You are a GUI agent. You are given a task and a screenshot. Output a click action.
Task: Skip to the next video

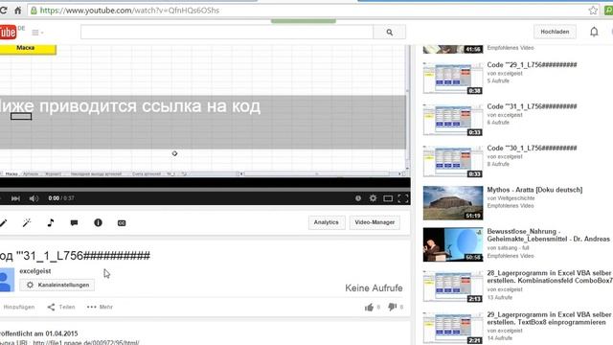click(15, 198)
